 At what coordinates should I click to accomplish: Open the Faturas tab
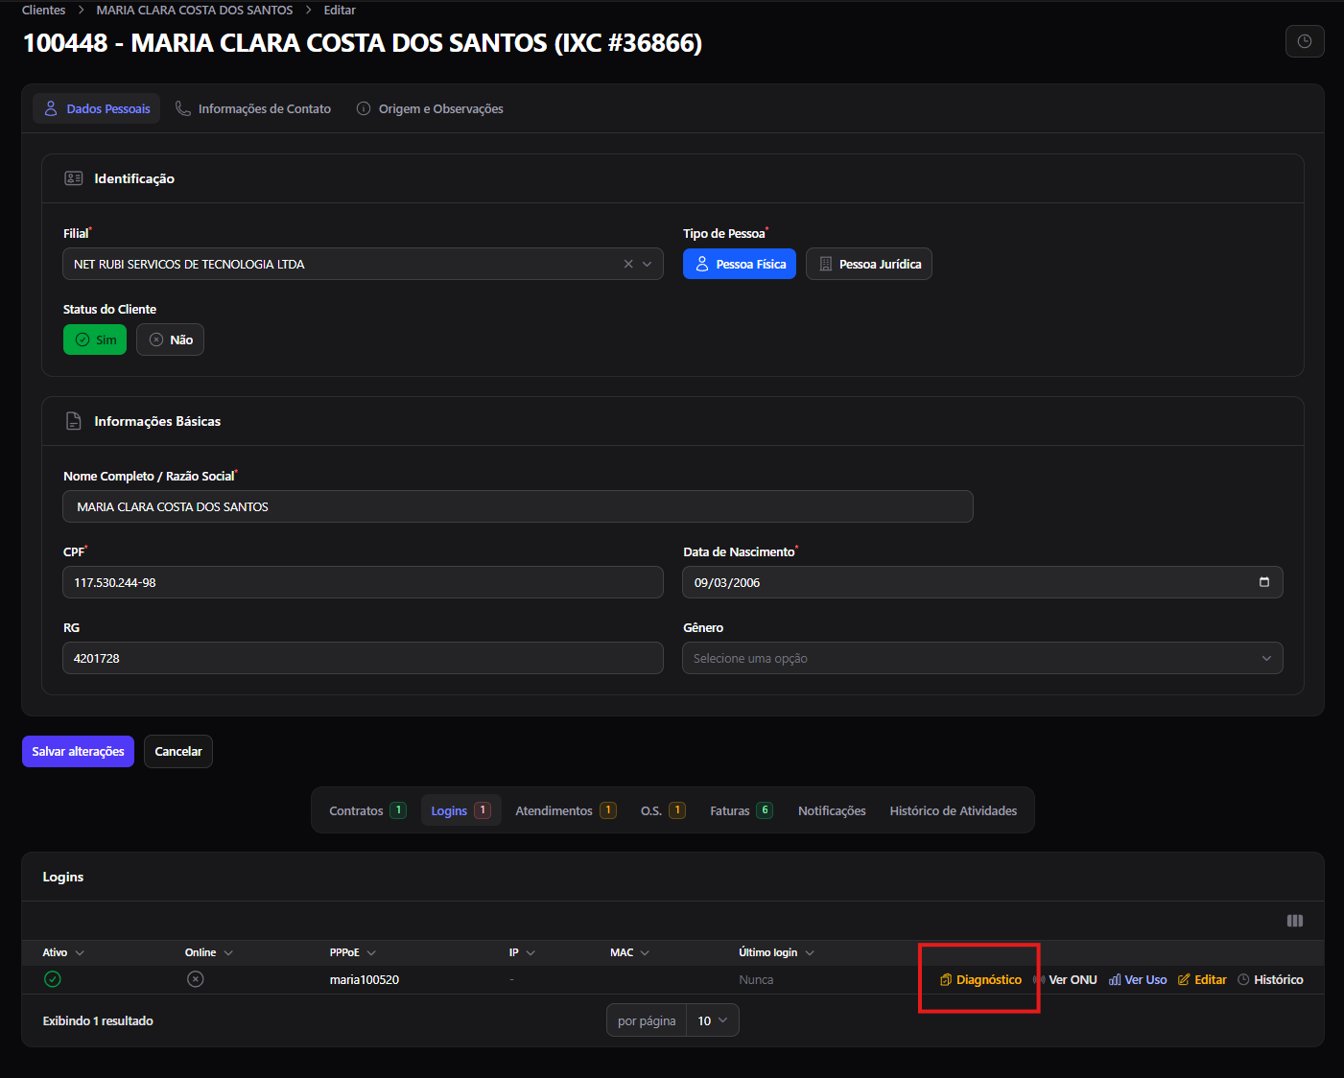point(742,810)
